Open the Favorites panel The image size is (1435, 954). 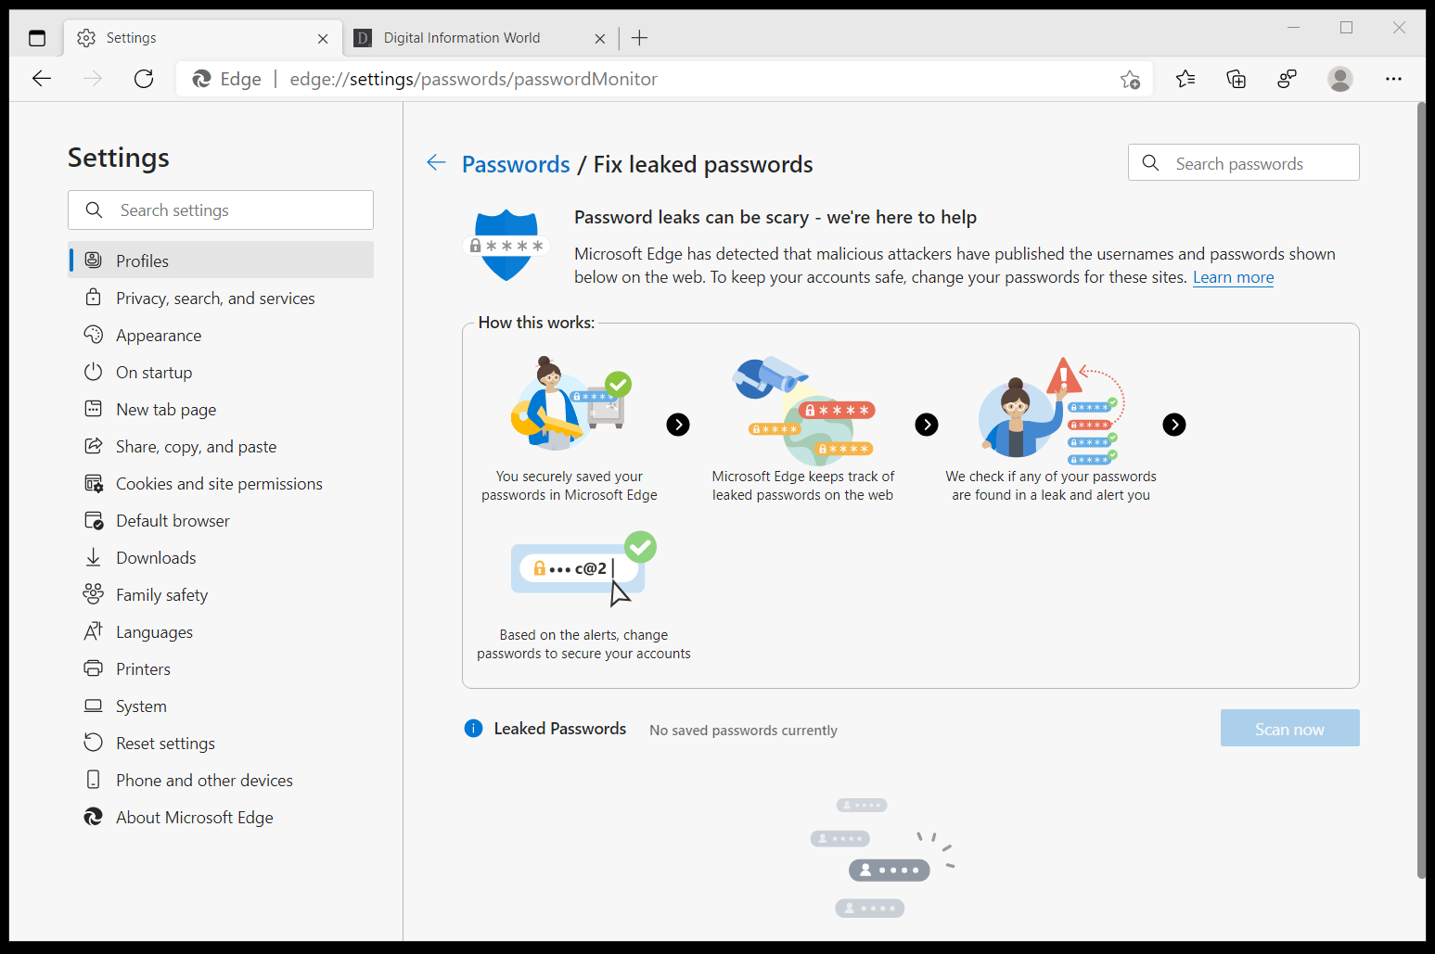[x=1185, y=79]
